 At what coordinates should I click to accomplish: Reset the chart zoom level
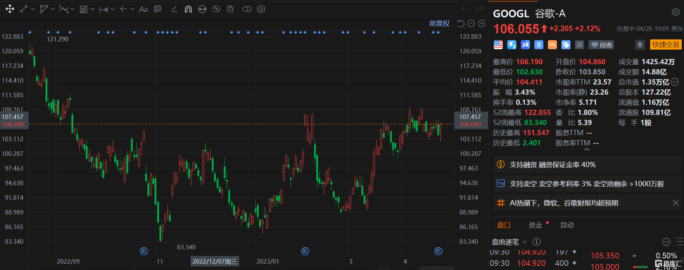point(461,24)
